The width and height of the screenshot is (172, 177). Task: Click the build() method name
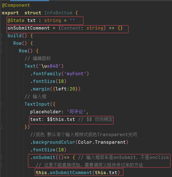tap(17, 36)
